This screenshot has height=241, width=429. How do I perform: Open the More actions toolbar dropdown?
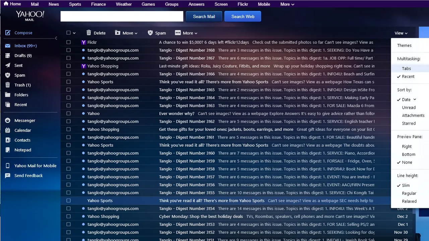pyautogui.click(x=186, y=33)
